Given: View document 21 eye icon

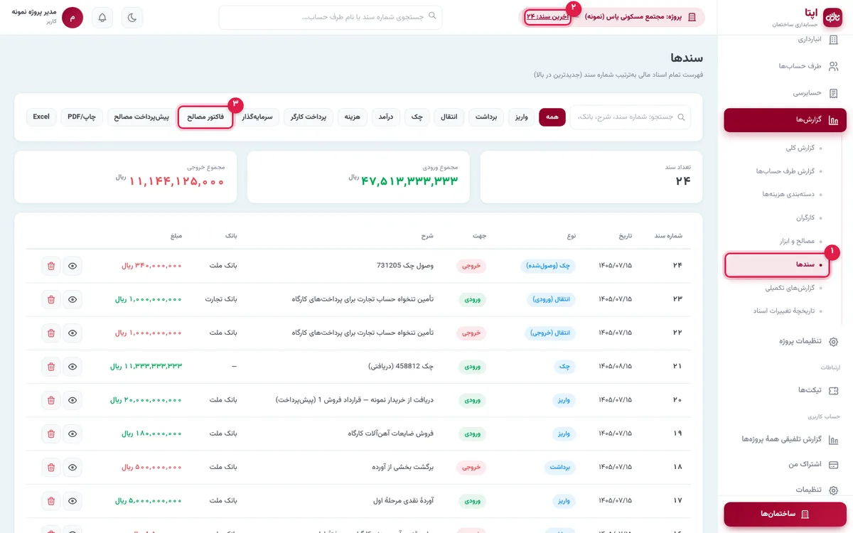Looking at the screenshot, I should pyautogui.click(x=73, y=366).
